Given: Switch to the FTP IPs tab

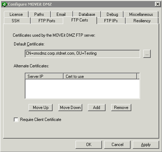Looking at the screenshot, I should (x=111, y=21).
